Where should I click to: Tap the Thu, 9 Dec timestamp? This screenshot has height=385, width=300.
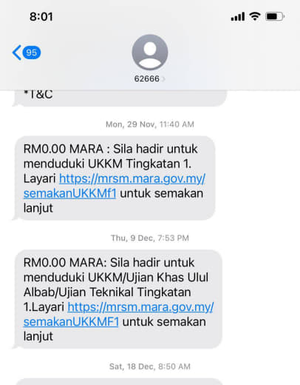(x=150, y=238)
